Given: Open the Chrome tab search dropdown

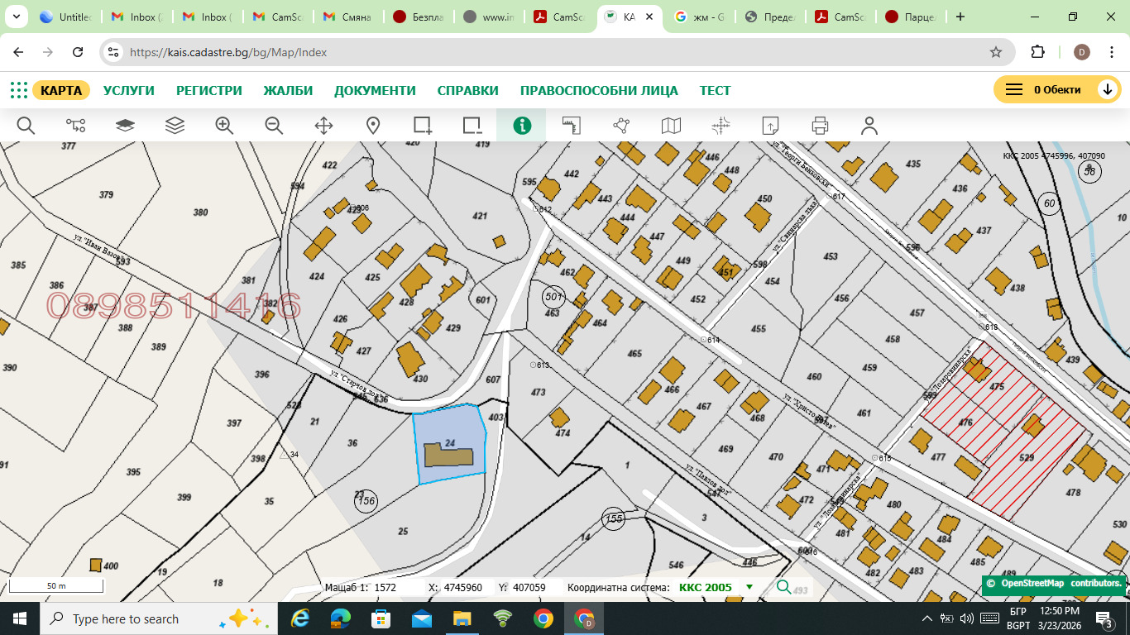Looking at the screenshot, I should coord(16,17).
